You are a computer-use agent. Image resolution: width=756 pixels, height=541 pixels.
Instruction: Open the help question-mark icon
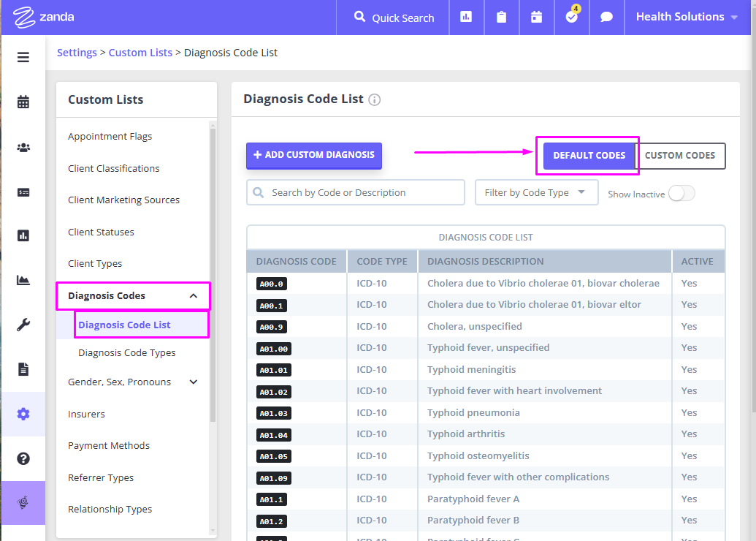click(23, 458)
